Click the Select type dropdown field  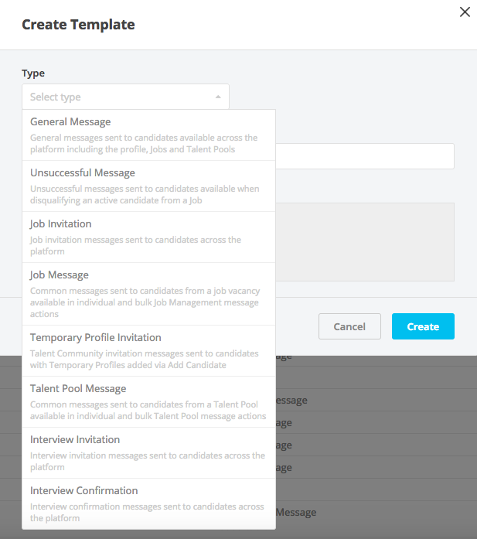click(116, 97)
